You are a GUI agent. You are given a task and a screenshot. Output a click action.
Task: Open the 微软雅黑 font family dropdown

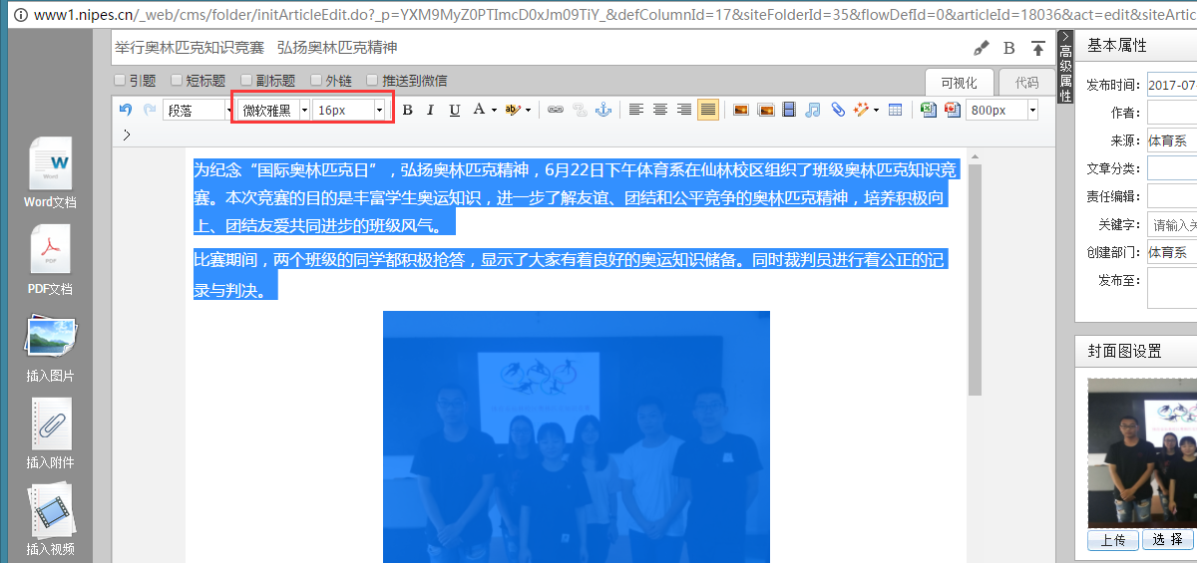point(272,110)
